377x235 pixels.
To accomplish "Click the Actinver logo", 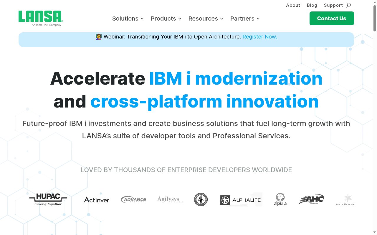I will (97, 200).
